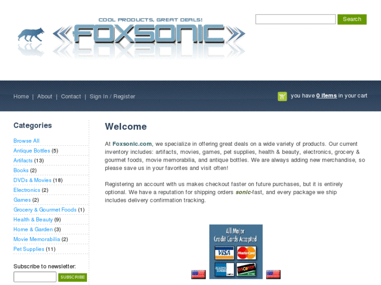The image size is (381, 285).
Task: Open Grocery & Gourmet Foods category
Action: coord(45,210)
